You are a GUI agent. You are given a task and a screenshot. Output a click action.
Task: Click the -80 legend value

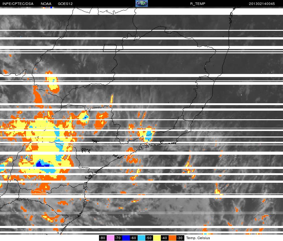103,238
